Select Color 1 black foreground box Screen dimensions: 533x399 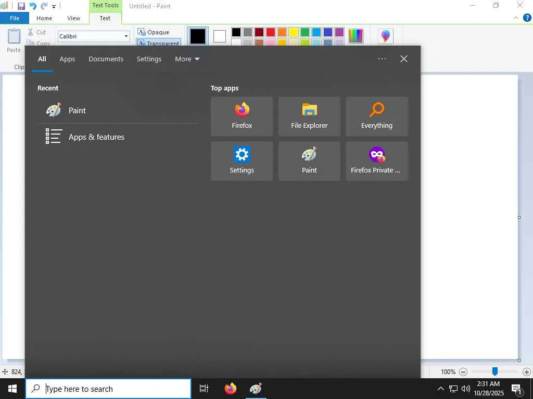198,36
